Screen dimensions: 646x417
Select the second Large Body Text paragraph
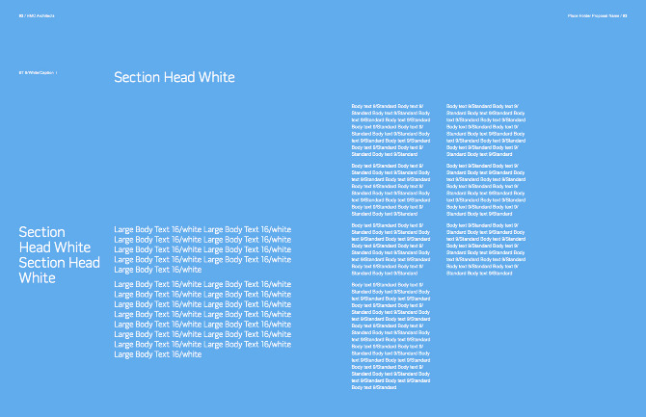click(x=202, y=319)
